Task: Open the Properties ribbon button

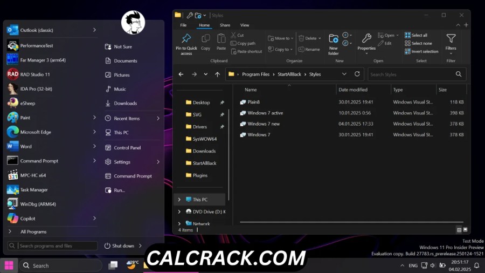Action: click(366, 44)
